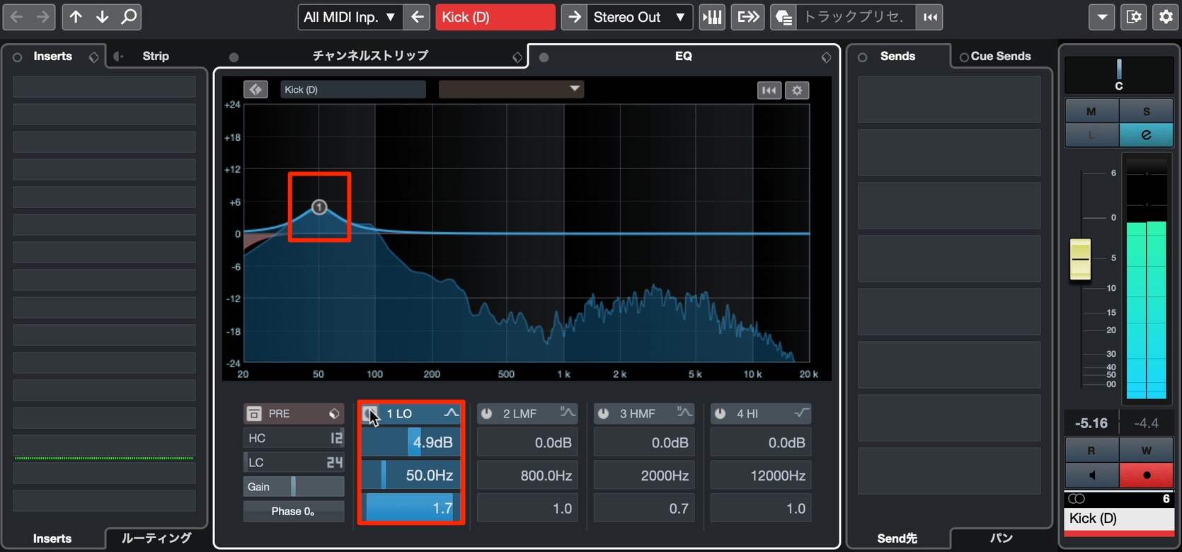
Task: Open the settings gear at top right
Action: [x=1165, y=17]
